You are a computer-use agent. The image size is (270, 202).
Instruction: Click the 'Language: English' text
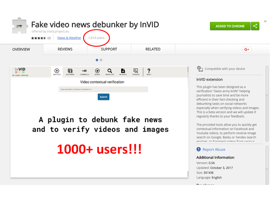coord(209,178)
